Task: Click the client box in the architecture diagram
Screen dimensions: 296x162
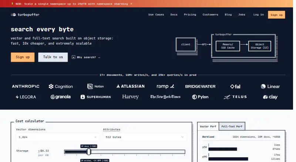Action: point(186,45)
